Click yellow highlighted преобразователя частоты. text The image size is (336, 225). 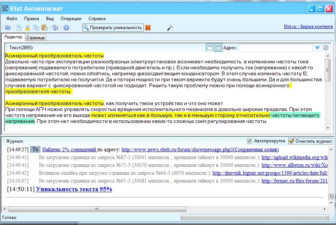click(x=38, y=92)
